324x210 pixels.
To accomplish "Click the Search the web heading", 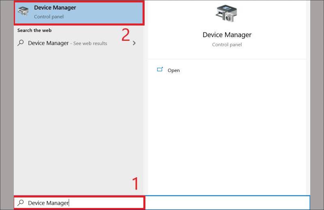I will click(x=34, y=30).
